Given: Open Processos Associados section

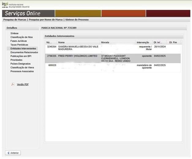Looking at the screenshot, I should (x=22, y=71).
